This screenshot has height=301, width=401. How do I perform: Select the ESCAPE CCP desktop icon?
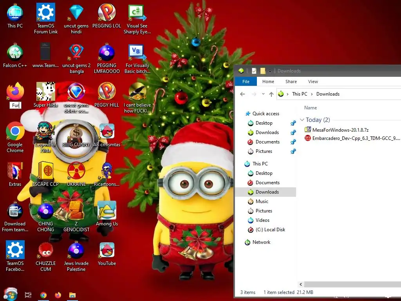pyautogui.click(x=45, y=174)
